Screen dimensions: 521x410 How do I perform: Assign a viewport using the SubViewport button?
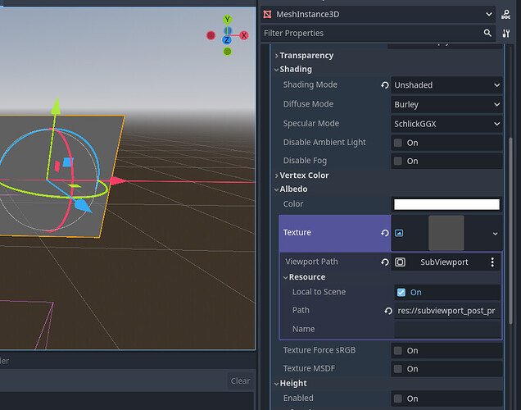click(443, 262)
